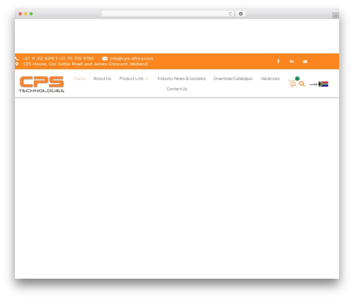Click the South African flag image
The width and height of the screenshot is (354, 300).
pos(324,84)
